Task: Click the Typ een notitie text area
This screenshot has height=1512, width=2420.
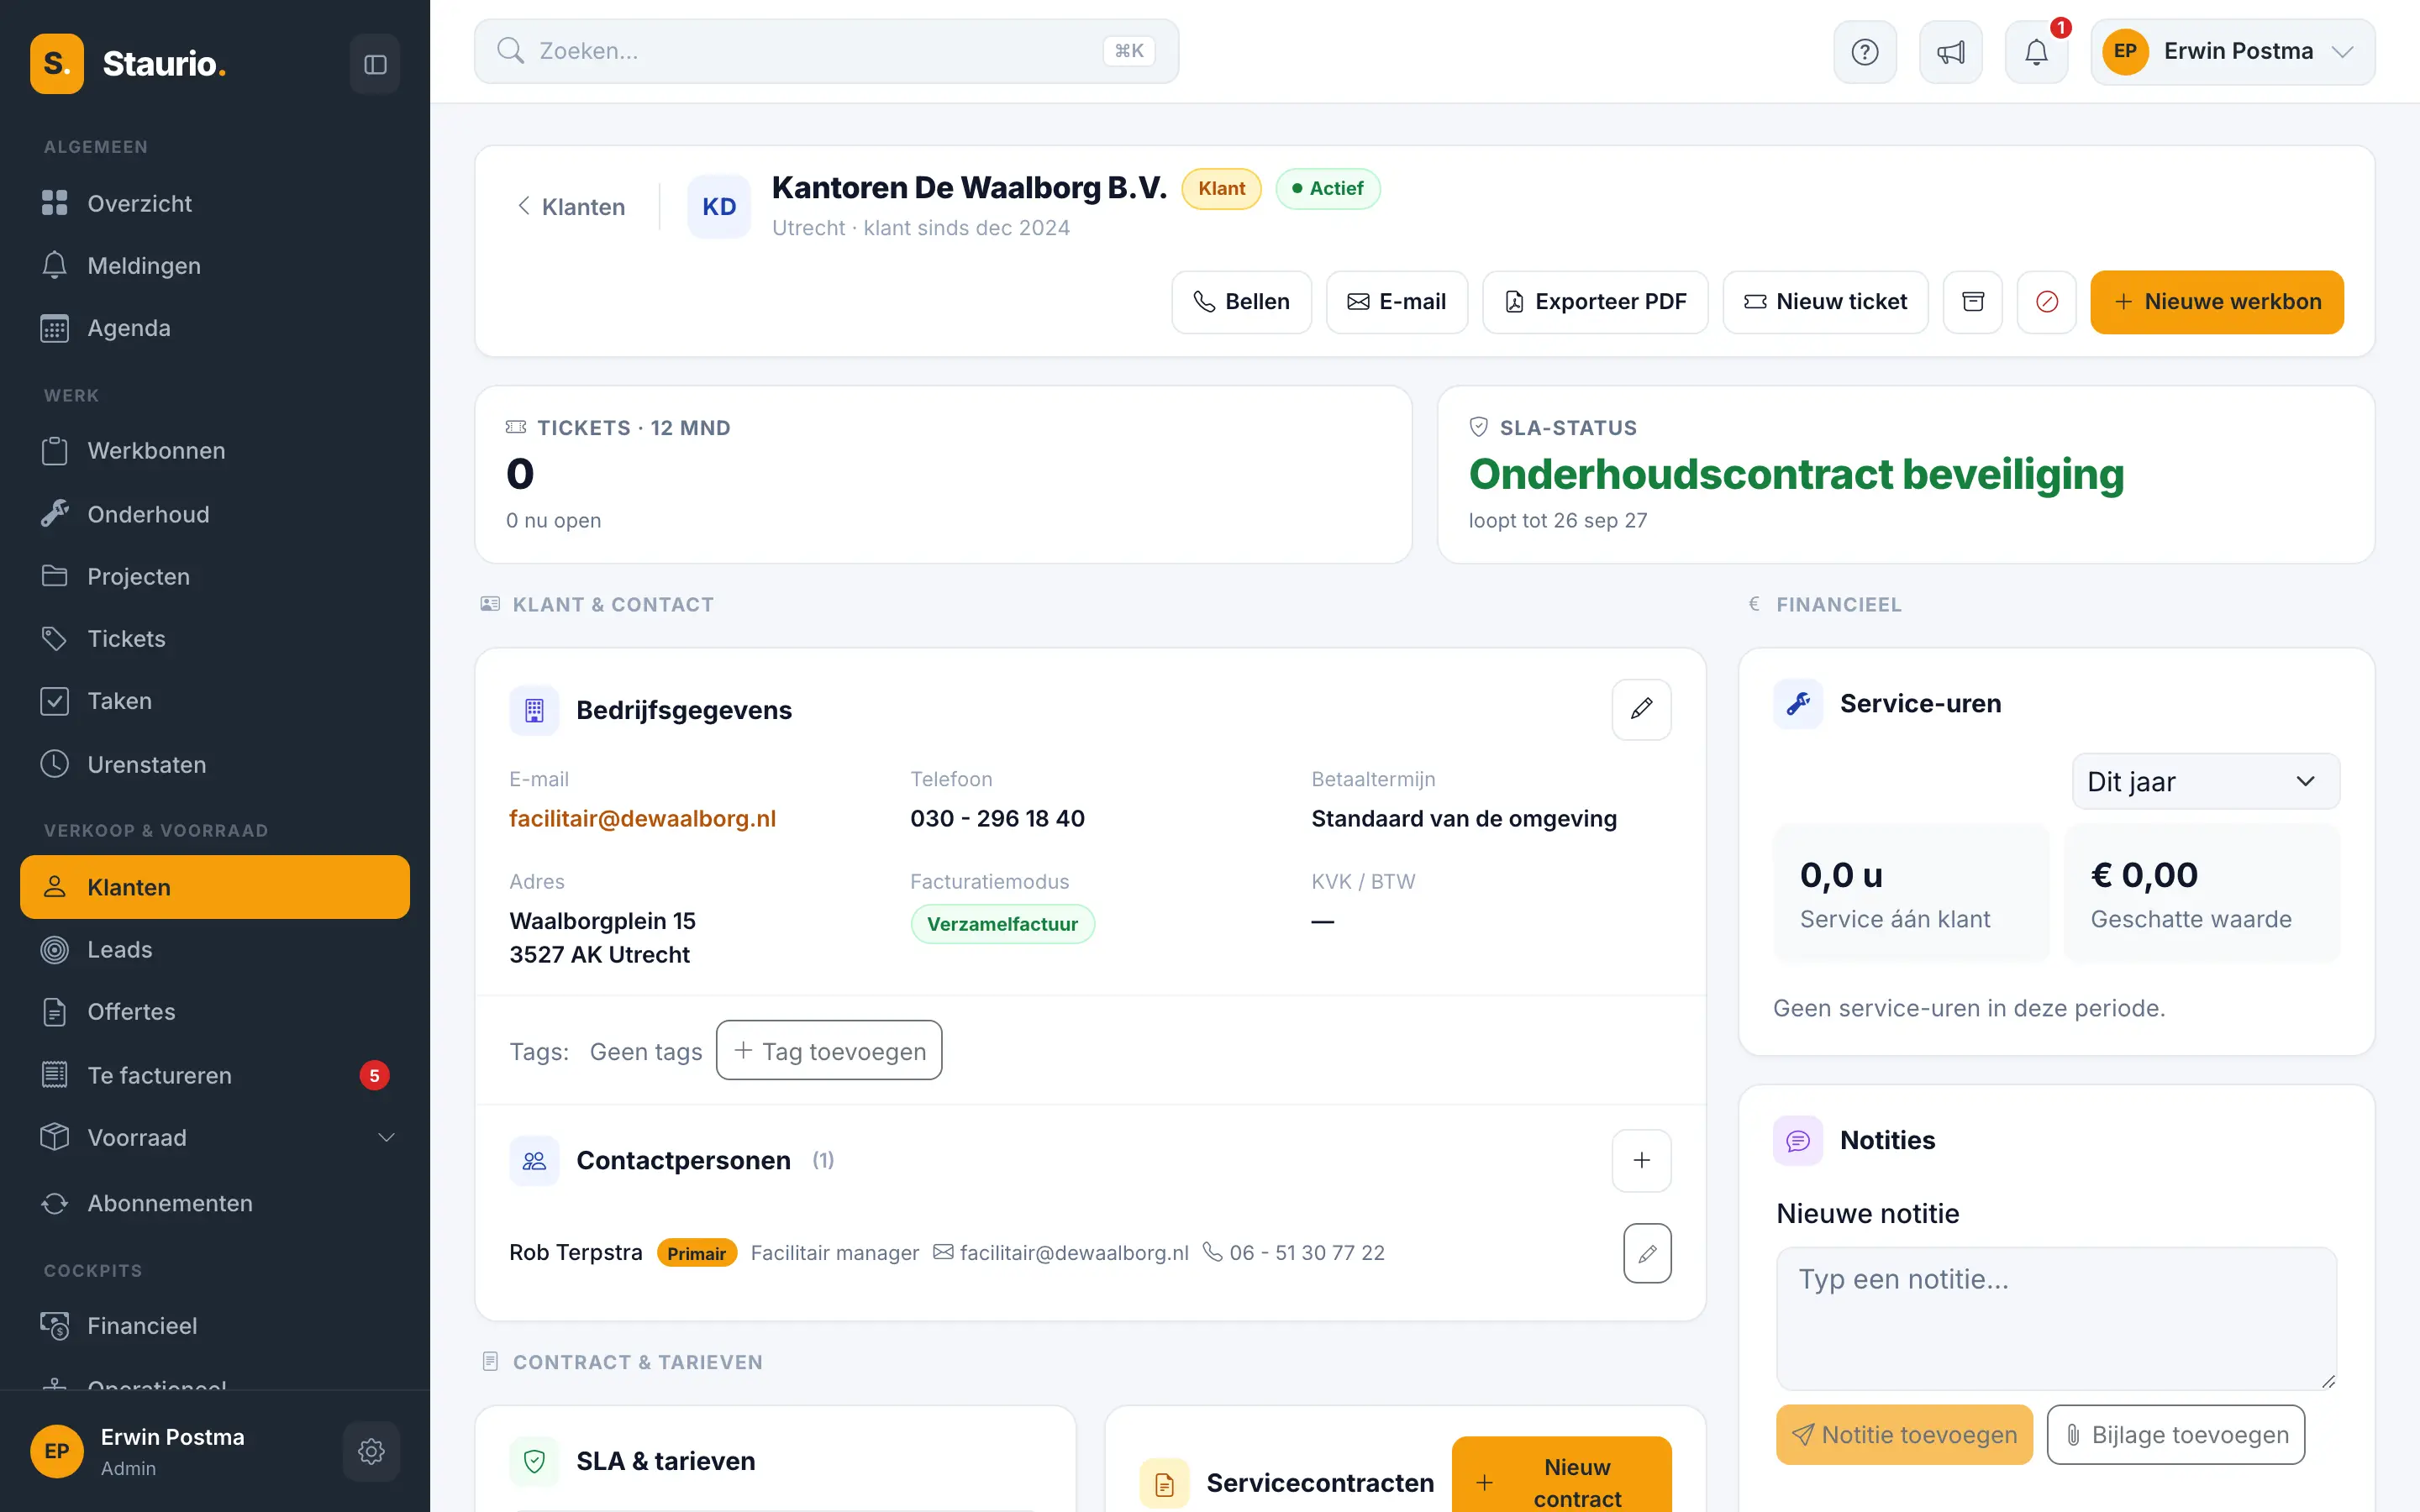Action: click(2056, 1318)
